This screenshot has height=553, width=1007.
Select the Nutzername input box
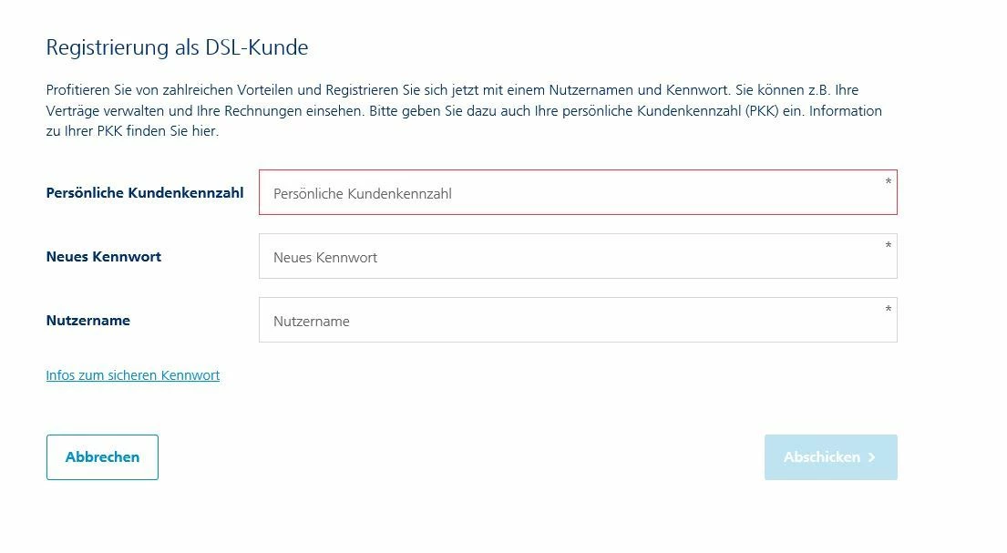pos(578,321)
